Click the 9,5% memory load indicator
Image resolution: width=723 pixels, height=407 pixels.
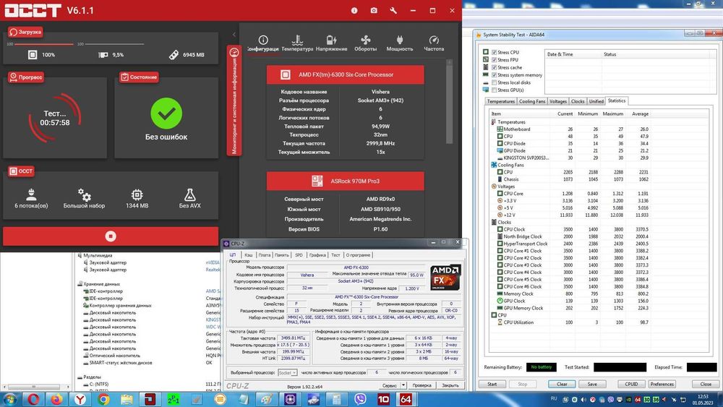[111, 55]
